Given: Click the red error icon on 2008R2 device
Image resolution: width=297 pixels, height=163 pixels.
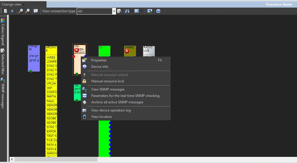Looking at the screenshot, I should [x=127, y=51].
